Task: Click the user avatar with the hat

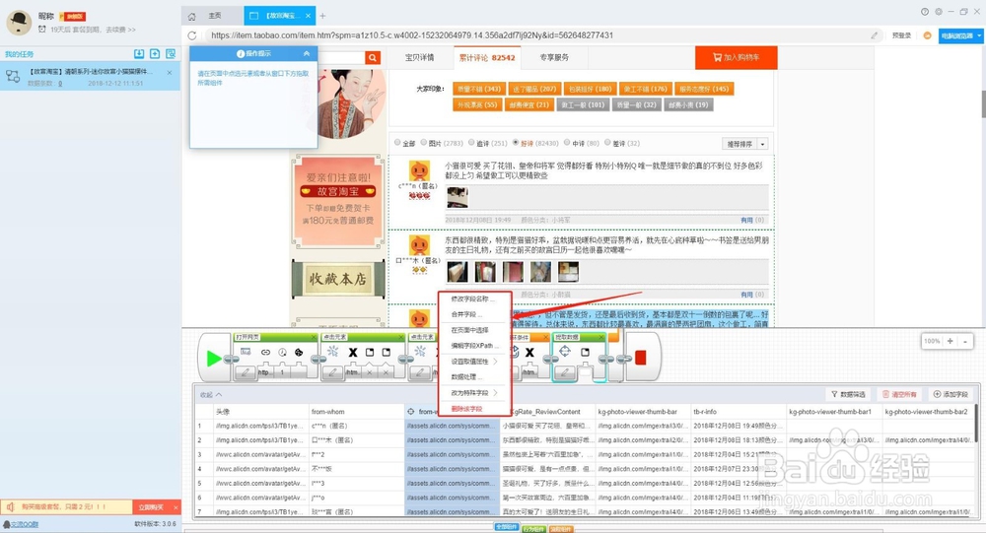Action: (x=19, y=22)
